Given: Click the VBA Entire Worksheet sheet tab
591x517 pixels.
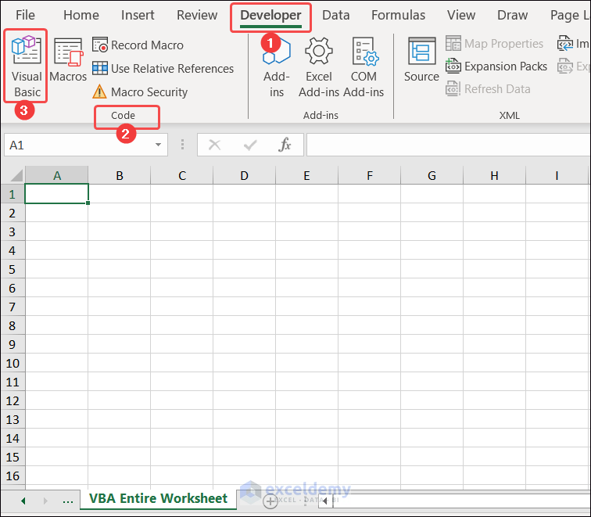Looking at the screenshot, I should pyautogui.click(x=158, y=498).
